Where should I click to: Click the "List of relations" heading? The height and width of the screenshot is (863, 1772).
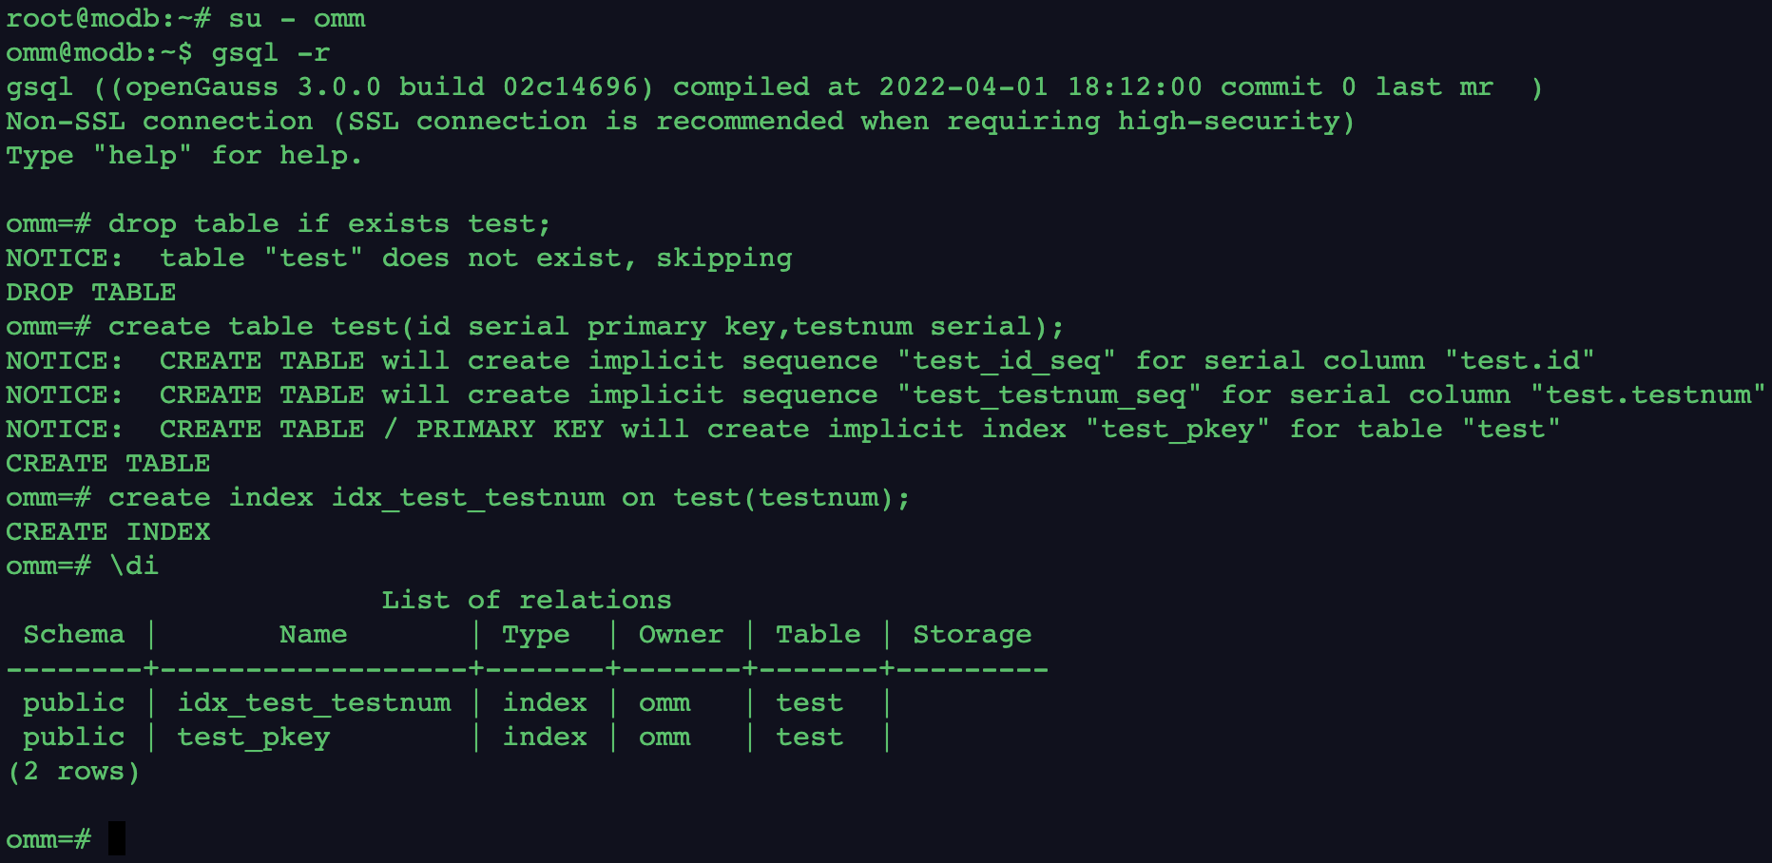point(526,600)
